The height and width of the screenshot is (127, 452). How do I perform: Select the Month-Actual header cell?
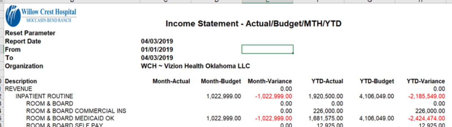171,81
